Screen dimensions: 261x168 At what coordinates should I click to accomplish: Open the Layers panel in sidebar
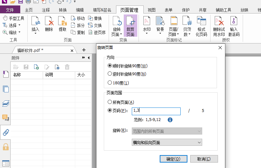(6, 103)
